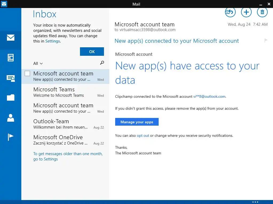Click the sender name 'Microsoft account team' in reading pane
The height and width of the screenshot is (204, 273).
(144, 24)
